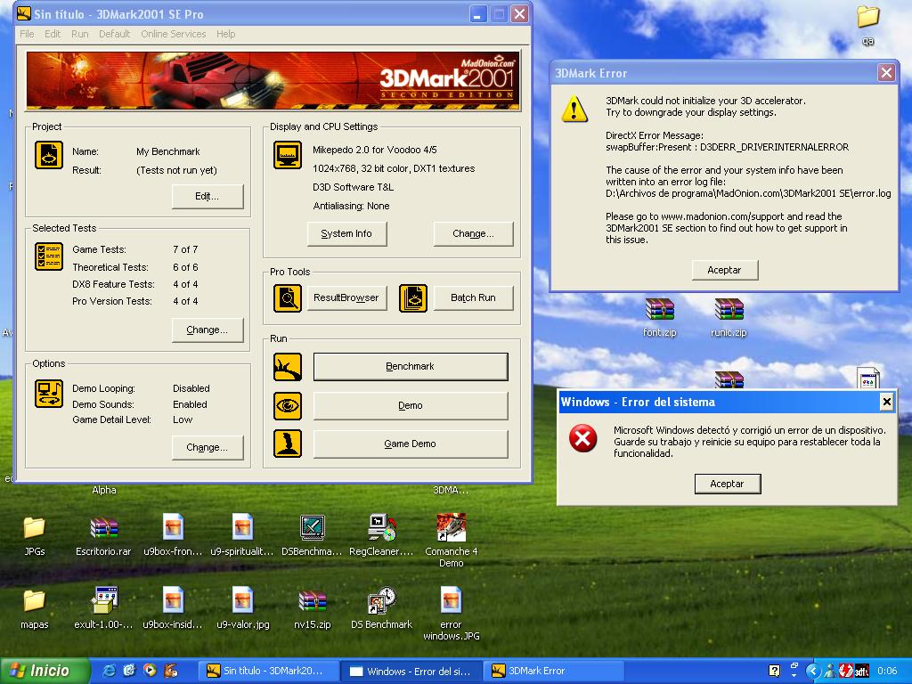Viewport: 912px width, 684px height.
Task: Select the exult-1.00 installer icon
Action: (x=103, y=608)
